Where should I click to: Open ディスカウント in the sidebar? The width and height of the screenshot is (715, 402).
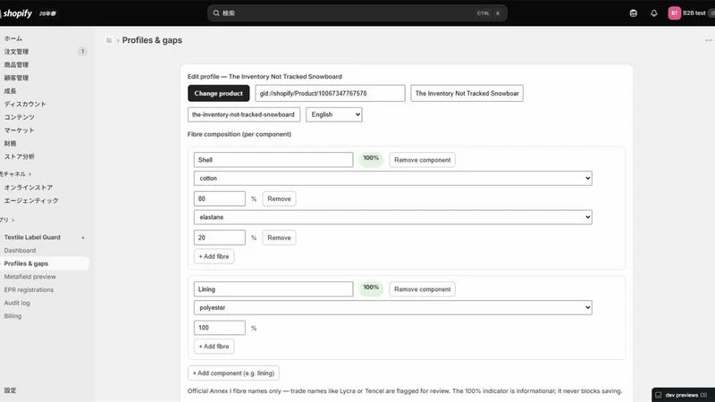[25, 104]
